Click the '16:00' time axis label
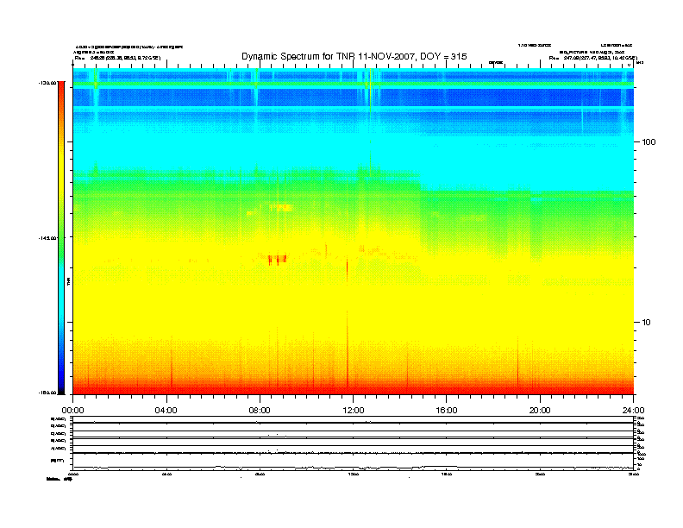The image size is (683, 528). tap(447, 411)
